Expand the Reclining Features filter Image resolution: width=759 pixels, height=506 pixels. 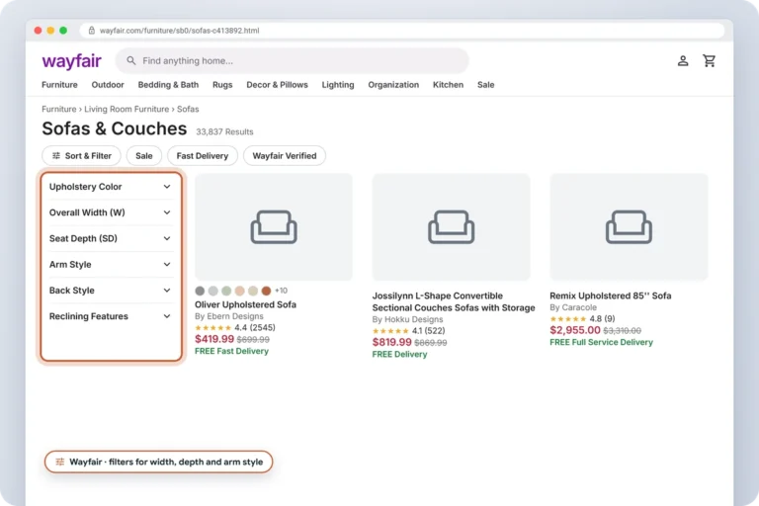[111, 316]
